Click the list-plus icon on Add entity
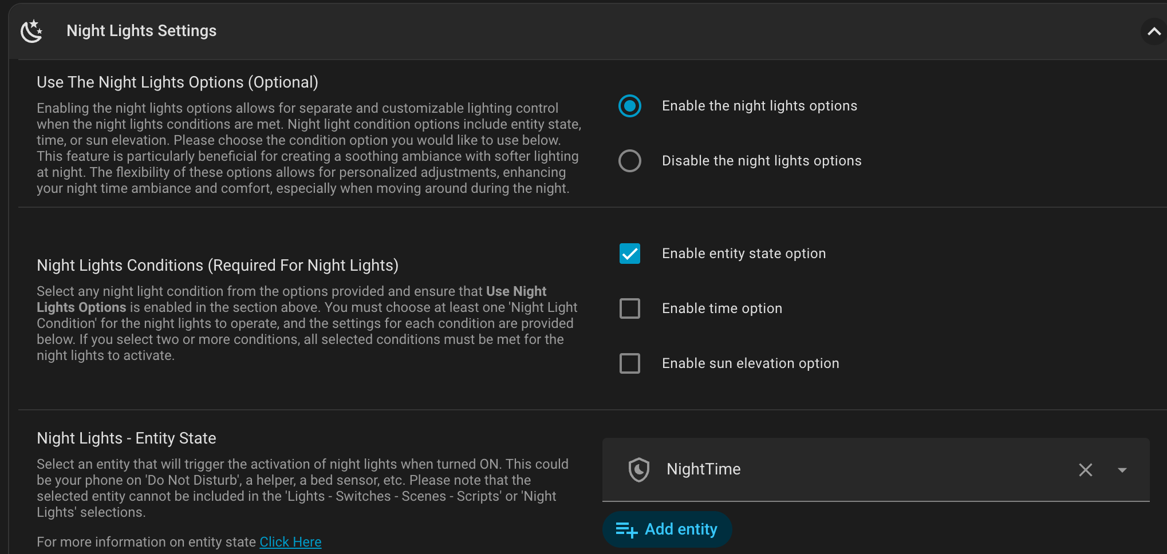 (x=626, y=530)
